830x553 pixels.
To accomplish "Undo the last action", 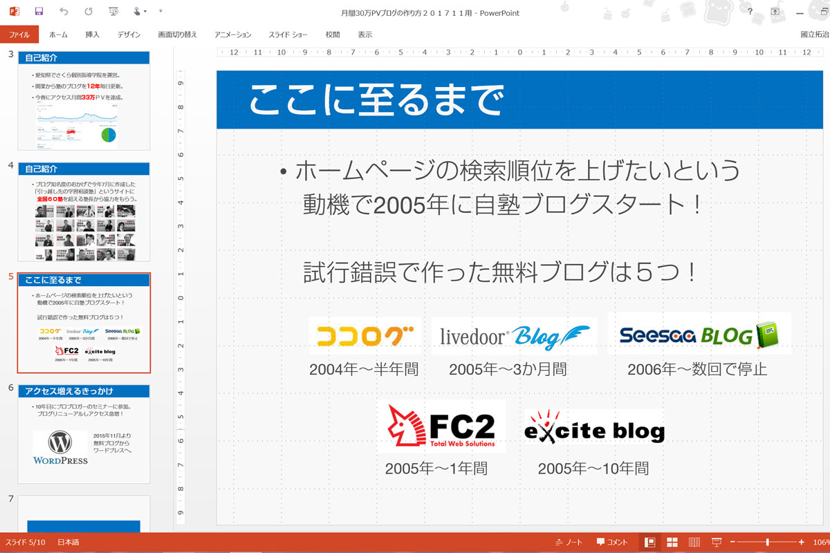I will point(64,12).
